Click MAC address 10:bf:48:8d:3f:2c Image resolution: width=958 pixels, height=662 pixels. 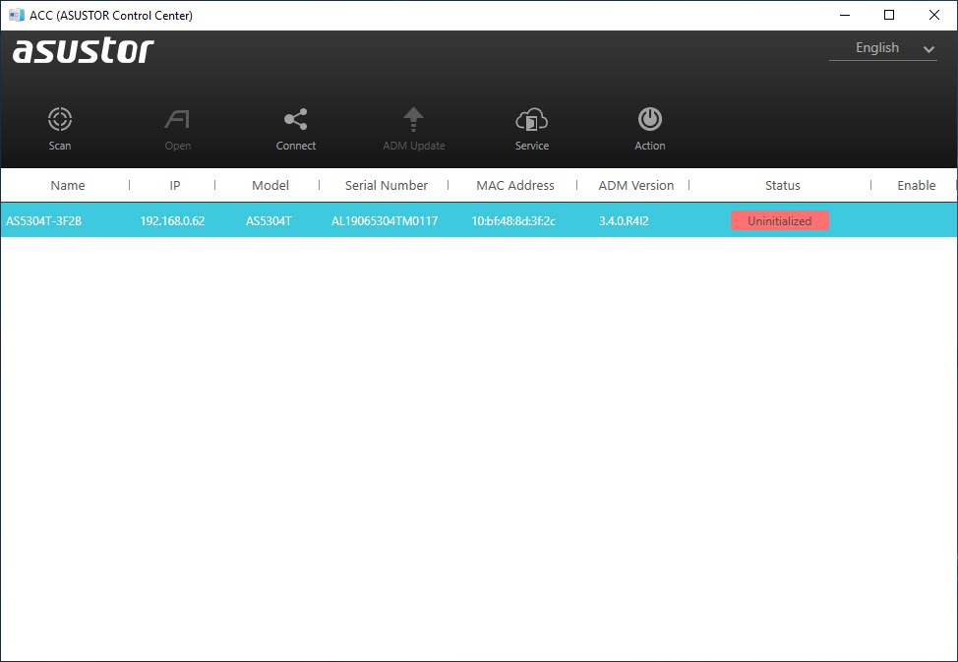(x=513, y=220)
